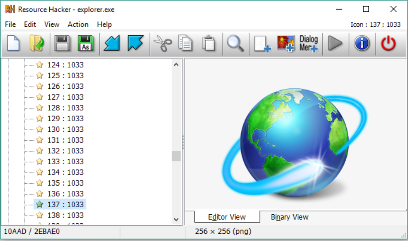Click the yellow star icon beside 124

(40, 64)
